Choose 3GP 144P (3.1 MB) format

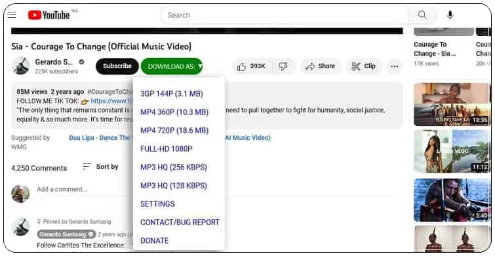click(172, 94)
